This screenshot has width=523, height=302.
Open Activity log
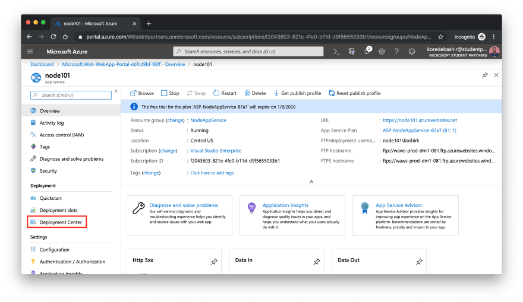point(51,123)
